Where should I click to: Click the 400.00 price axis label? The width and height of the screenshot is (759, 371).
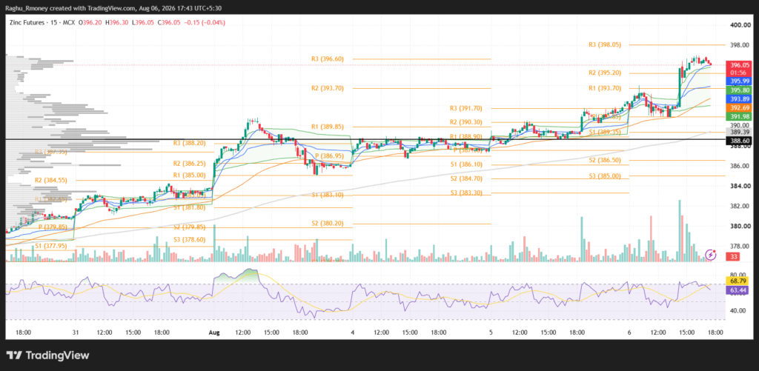click(739, 25)
